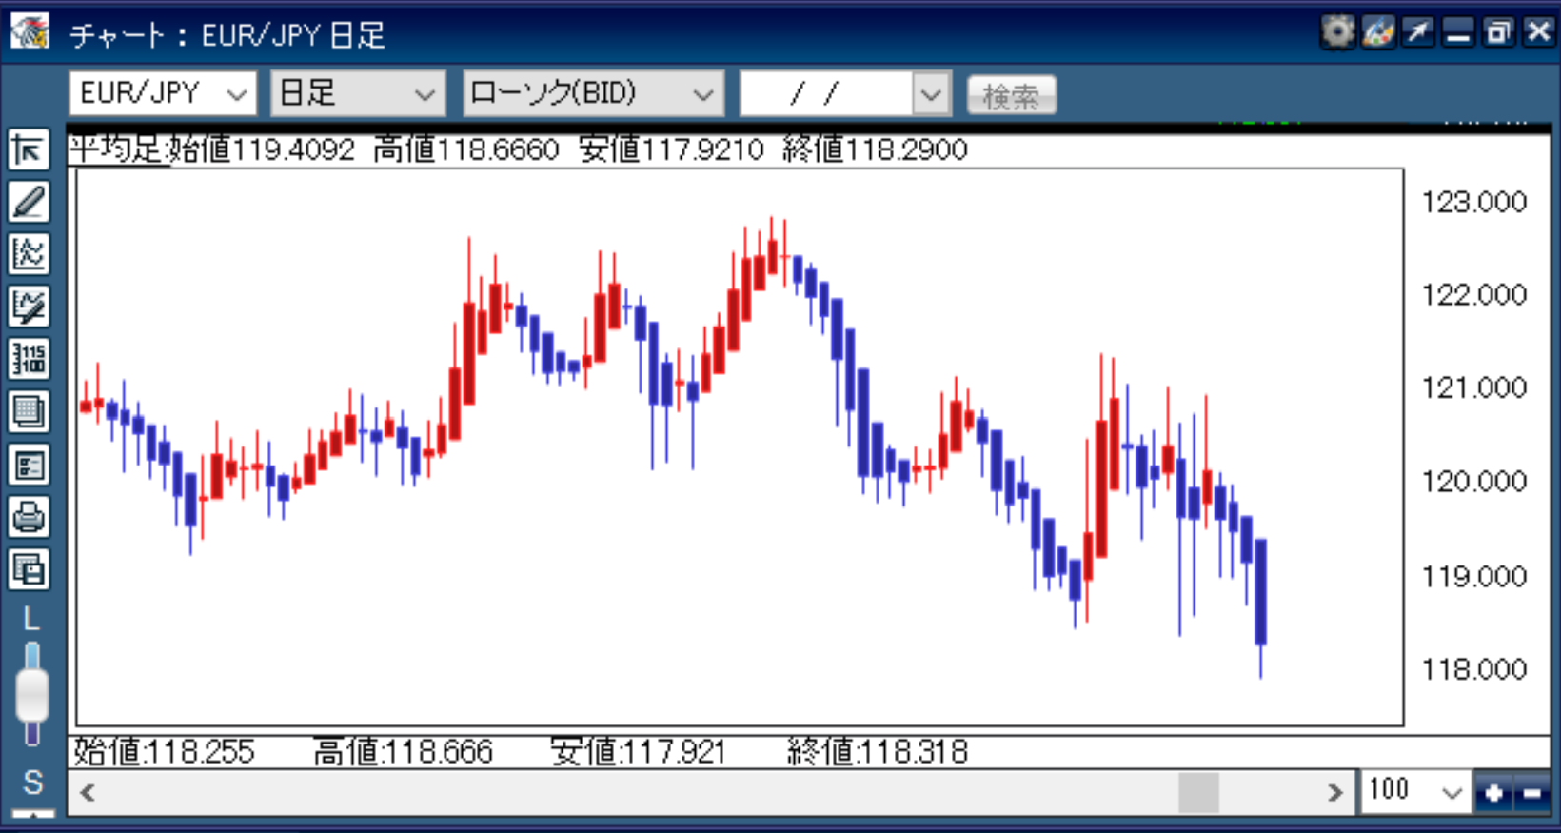Viewport: 1561px width, 833px height.
Task: Click the チャート：EUR/JPY 日足 window title
Action: coord(227,35)
